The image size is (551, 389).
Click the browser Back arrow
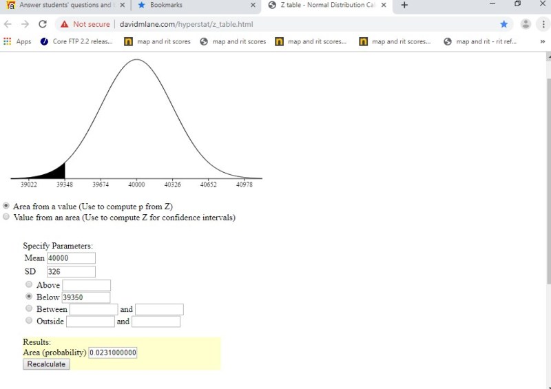[x=8, y=24]
